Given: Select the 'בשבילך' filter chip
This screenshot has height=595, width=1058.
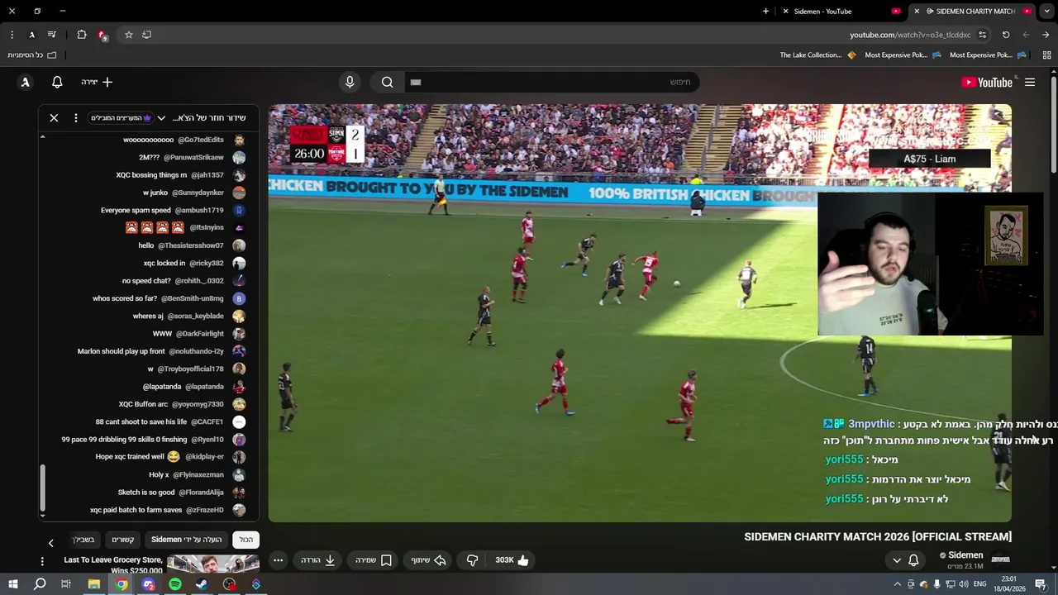Looking at the screenshot, I should point(83,540).
